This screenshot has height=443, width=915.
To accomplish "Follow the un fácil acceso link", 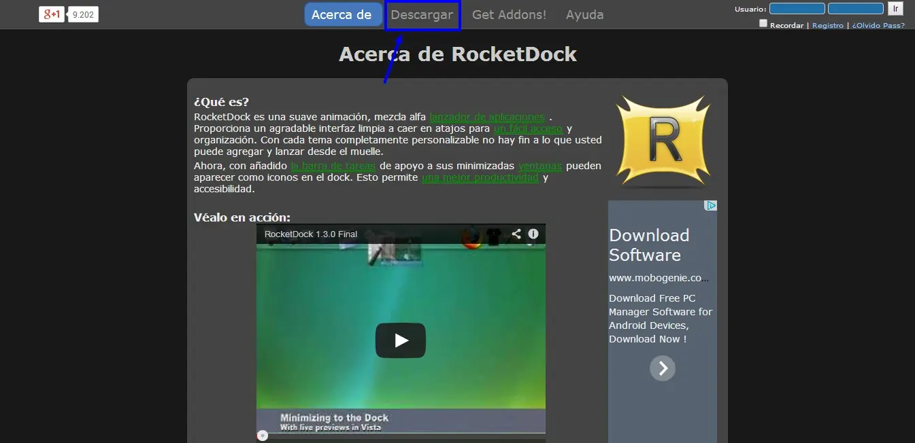I will click(x=528, y=128).
